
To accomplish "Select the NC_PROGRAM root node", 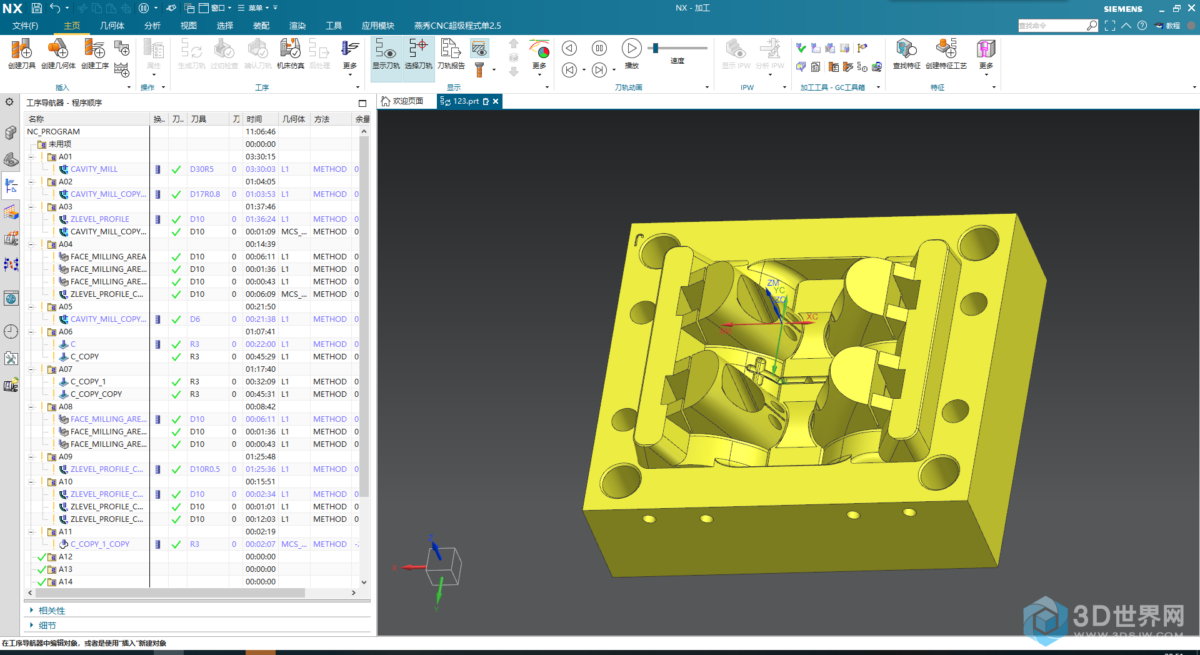I will 53,132.
